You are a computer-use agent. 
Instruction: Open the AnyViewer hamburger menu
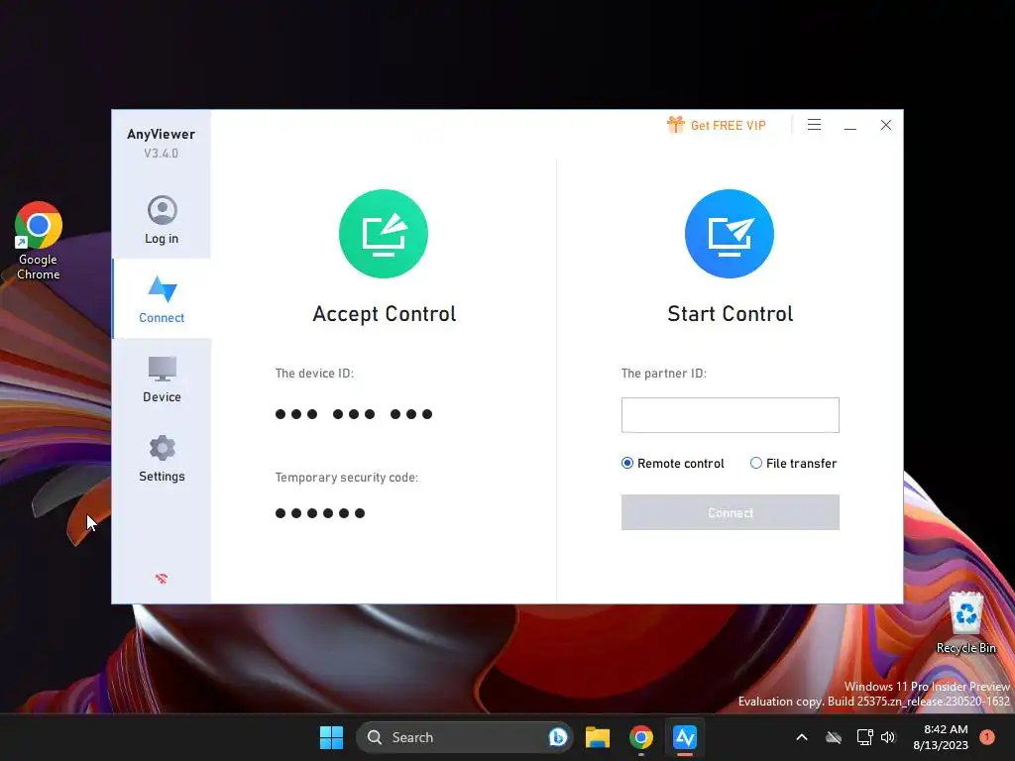click(x=815, y=125)
